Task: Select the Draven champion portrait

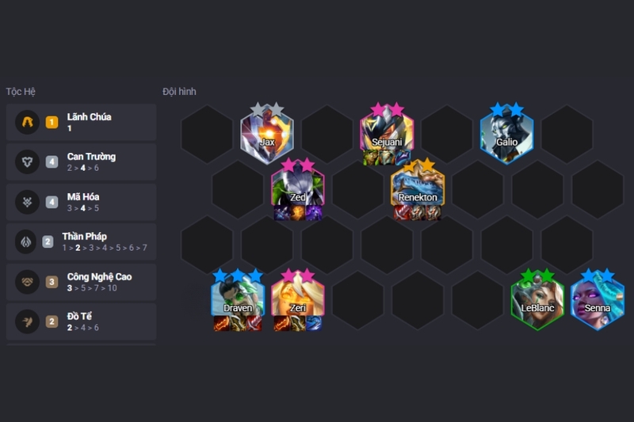Action: tap(238, 299)
